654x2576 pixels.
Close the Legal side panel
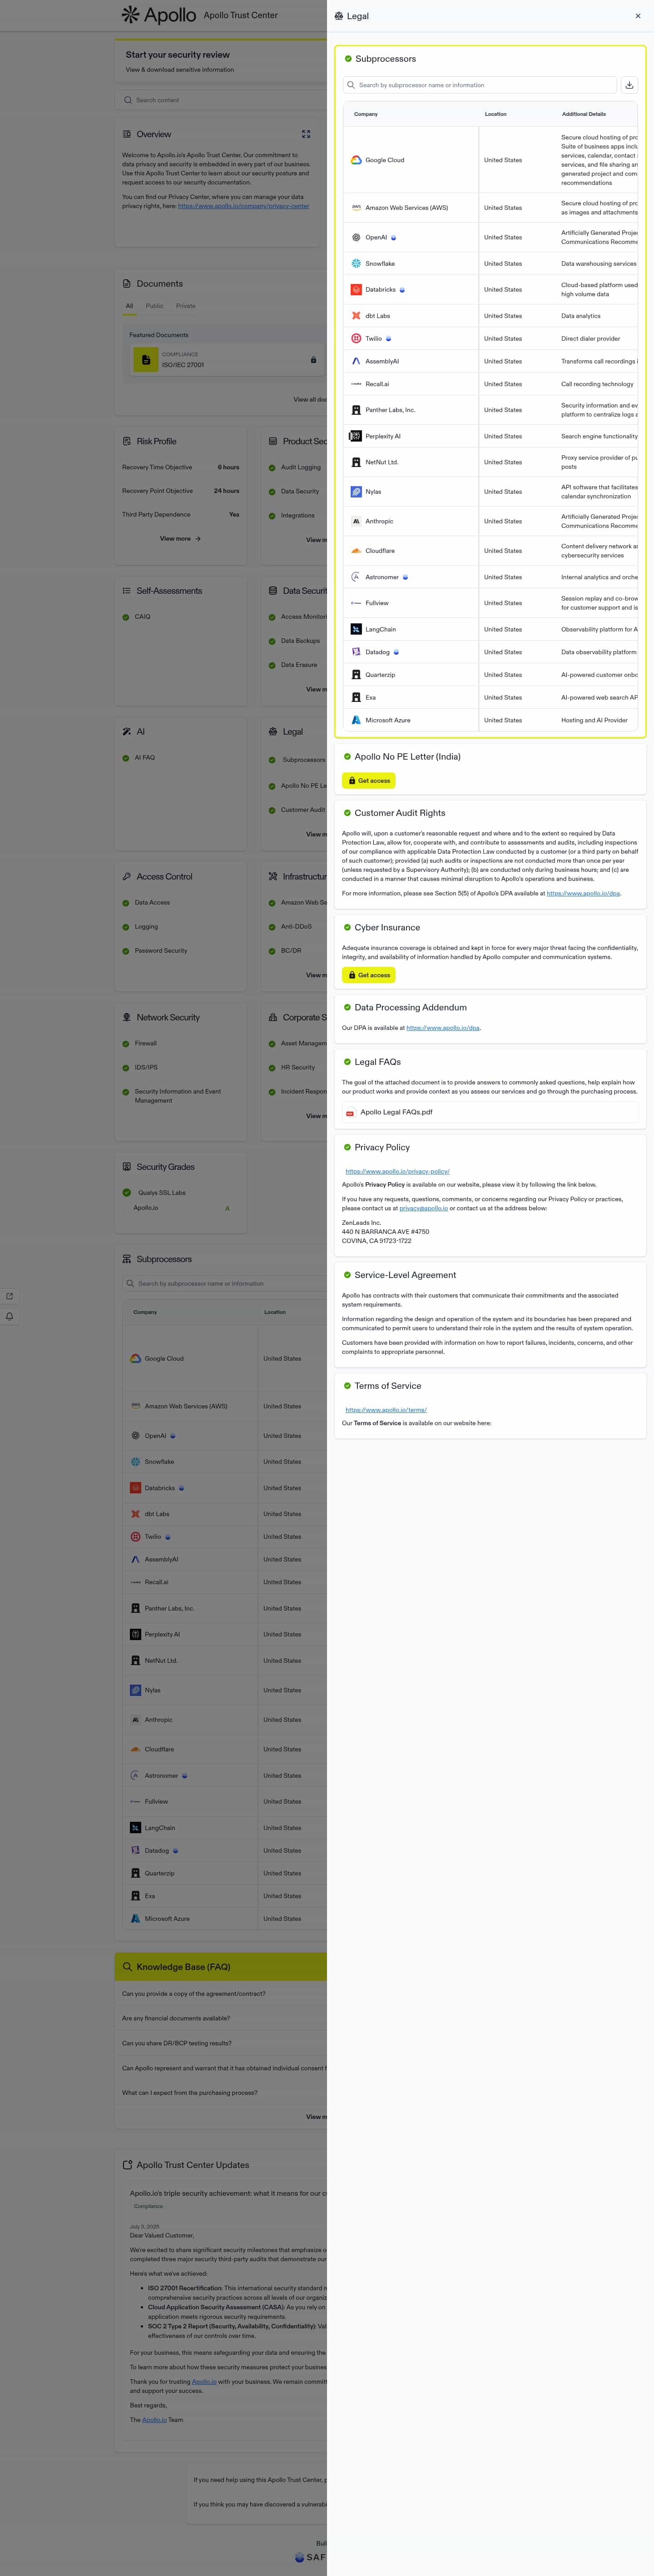point(638,16)
